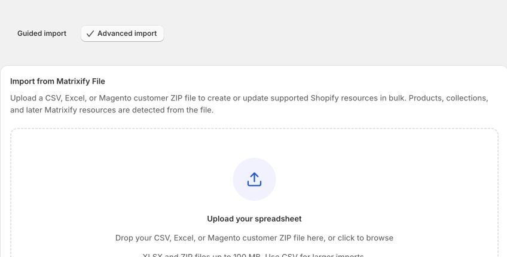This screenshot has height=257, width=507.
Task: Click the light blue circle behind upload icon
Action: pos(254,179)
